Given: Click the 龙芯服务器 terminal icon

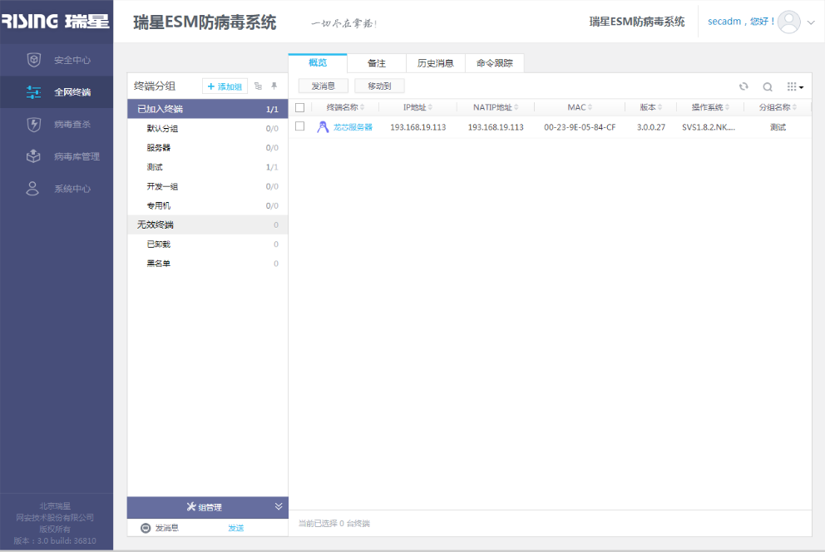Looking at the screenshot, I should (323, 127).
